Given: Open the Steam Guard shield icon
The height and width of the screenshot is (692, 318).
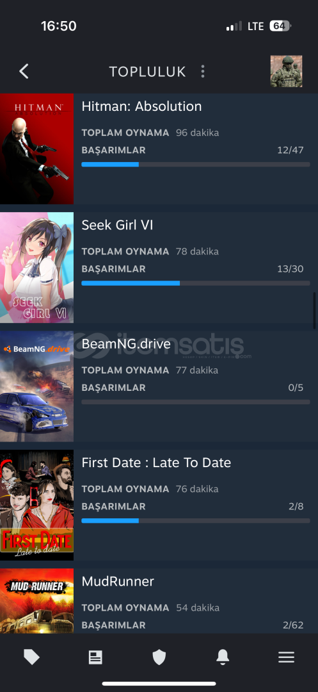Looking at the screenshot, I should (159, 657).
